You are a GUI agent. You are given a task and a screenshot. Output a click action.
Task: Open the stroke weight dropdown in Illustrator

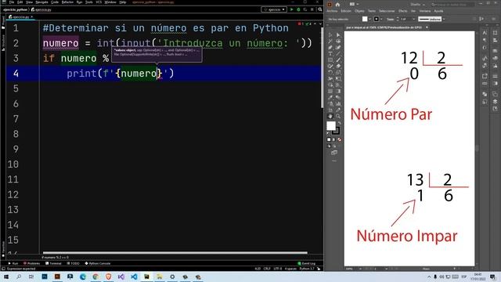[x=414, y=19]
